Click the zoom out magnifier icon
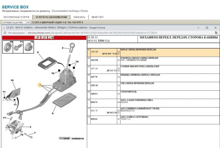Screen dimensions: 220x148 (44, 37)
